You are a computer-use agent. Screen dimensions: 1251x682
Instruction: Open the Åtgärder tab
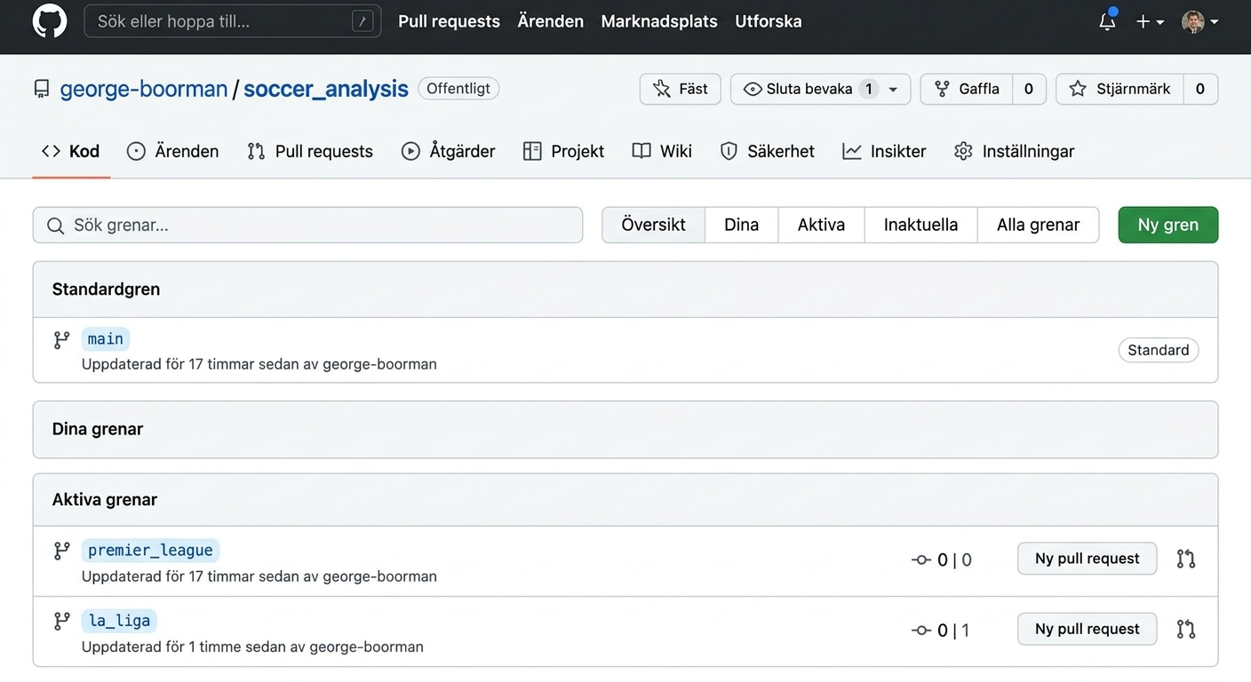point(449,151)
